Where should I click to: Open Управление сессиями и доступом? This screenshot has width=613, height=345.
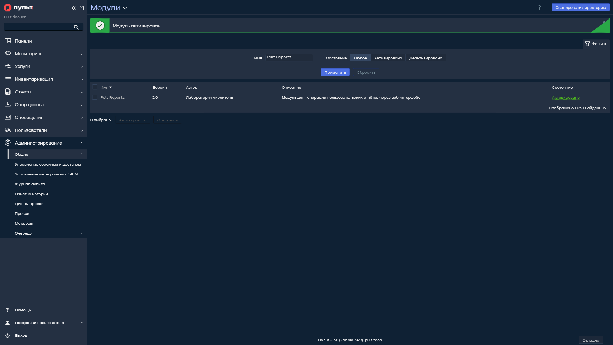48,164
